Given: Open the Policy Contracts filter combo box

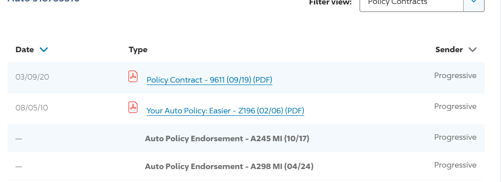Looking at the screenshot, I should (422, 3).
